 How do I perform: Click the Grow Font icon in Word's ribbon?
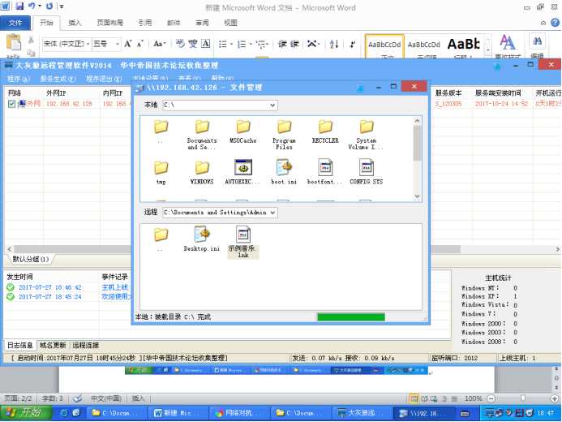[127, 44]
